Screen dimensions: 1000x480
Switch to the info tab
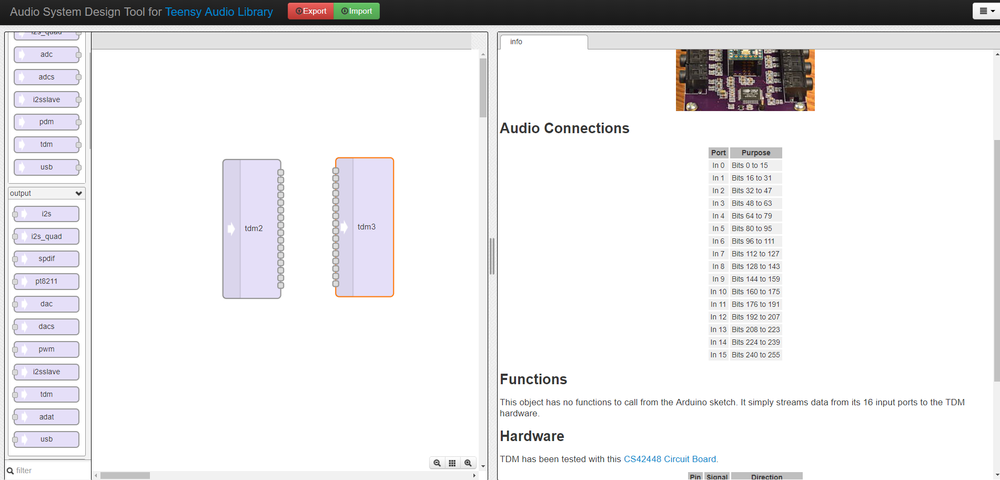(543, 42)
